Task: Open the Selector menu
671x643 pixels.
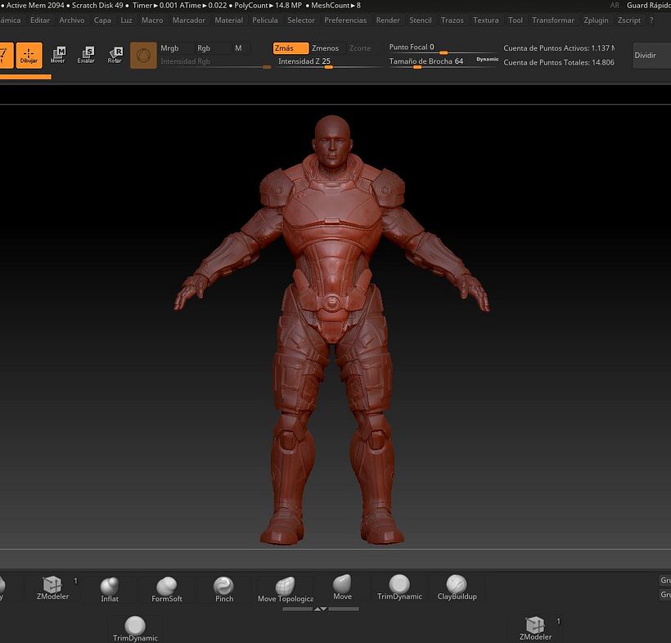Action: click(301, 20)
